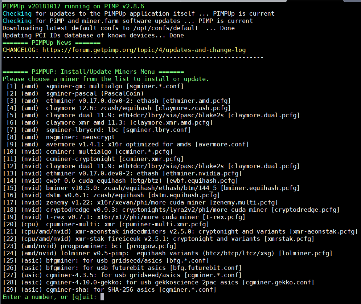This screenshot has width=361, height=304.
Task: Select line [8] nsgminer neoscrypt
Action: coord(61,137)
